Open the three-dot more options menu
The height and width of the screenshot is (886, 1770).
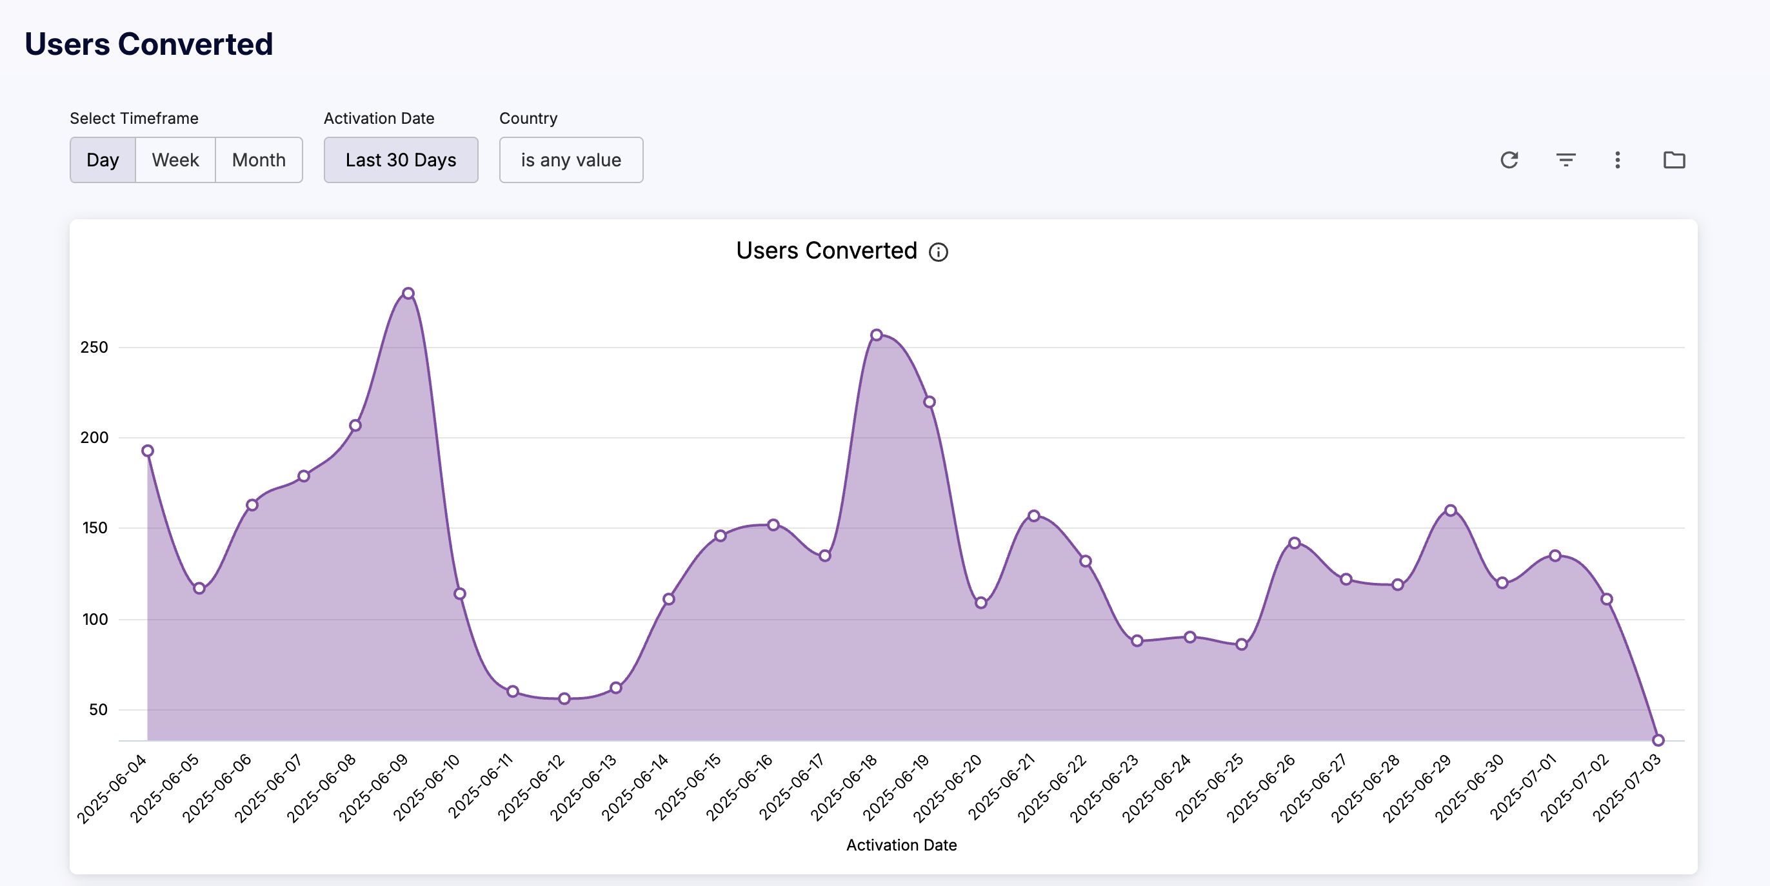tap(1618, 160)
